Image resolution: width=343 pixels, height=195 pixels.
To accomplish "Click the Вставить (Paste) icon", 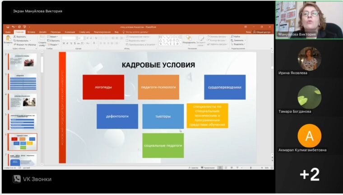I will (x=8, y=38).
